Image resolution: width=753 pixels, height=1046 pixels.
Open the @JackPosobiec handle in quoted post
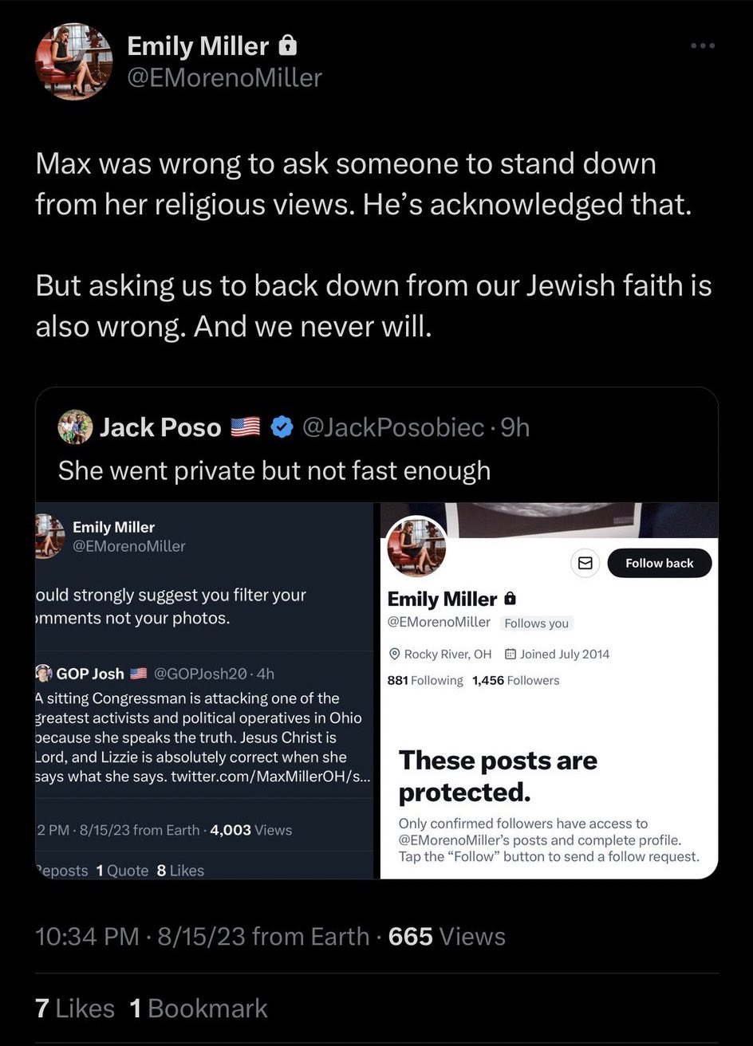tap(393, 428)
